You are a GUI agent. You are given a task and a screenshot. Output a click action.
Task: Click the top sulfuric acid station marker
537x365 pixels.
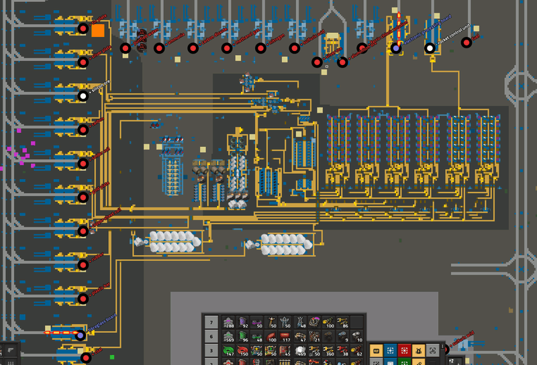coord(294,48)
